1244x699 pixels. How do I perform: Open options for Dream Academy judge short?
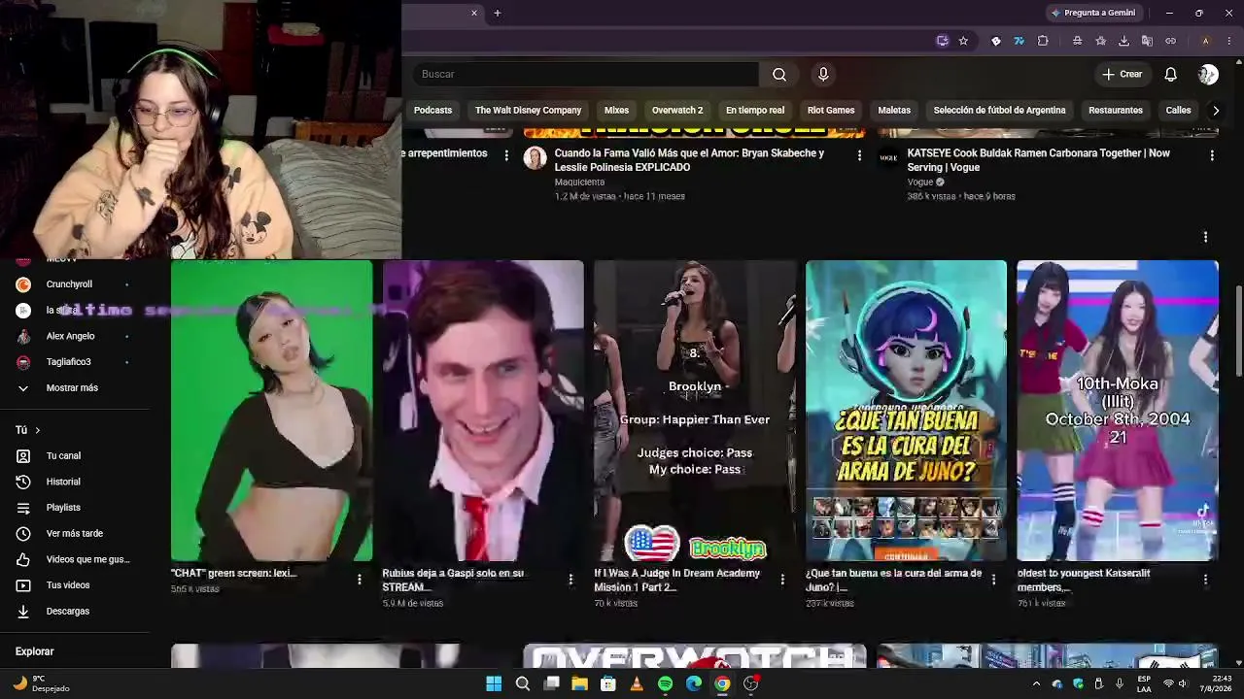pos(782,580)
